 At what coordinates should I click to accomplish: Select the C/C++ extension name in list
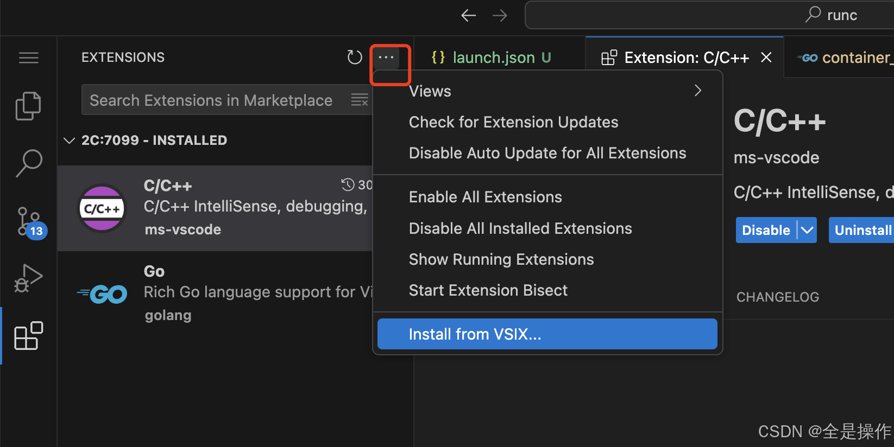(168, 186)
